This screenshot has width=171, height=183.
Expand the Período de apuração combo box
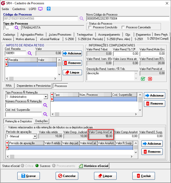pos(35,136)
